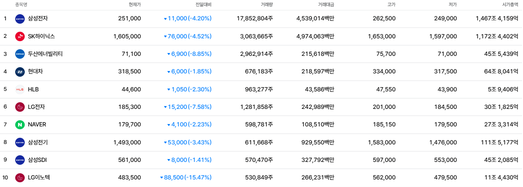Select 삼성전기 low price 1,476,000
This screenshot has width=523, height=187.
443,142
